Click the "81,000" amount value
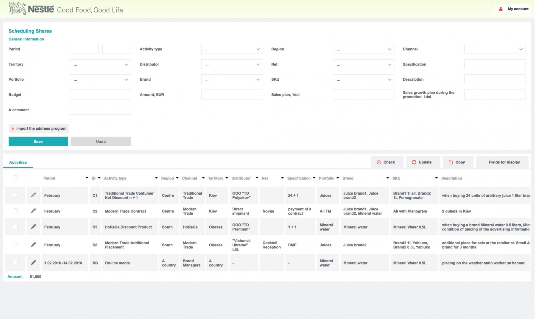This screenshot has height=319, width=536. (35, 276)
